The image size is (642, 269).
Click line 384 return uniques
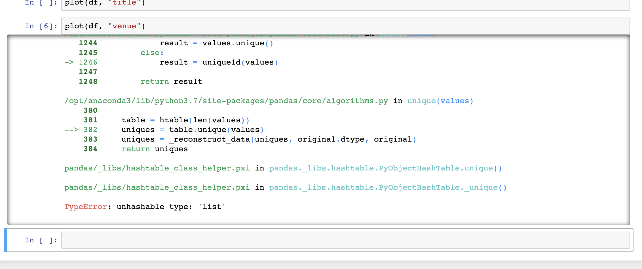(136, 149)
